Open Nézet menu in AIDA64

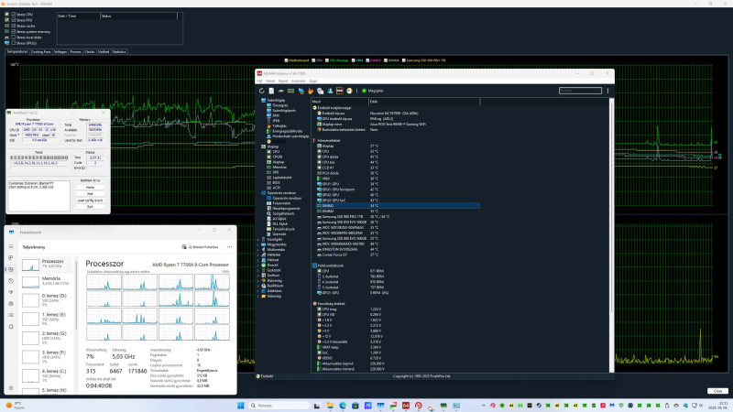coord(270,81)
